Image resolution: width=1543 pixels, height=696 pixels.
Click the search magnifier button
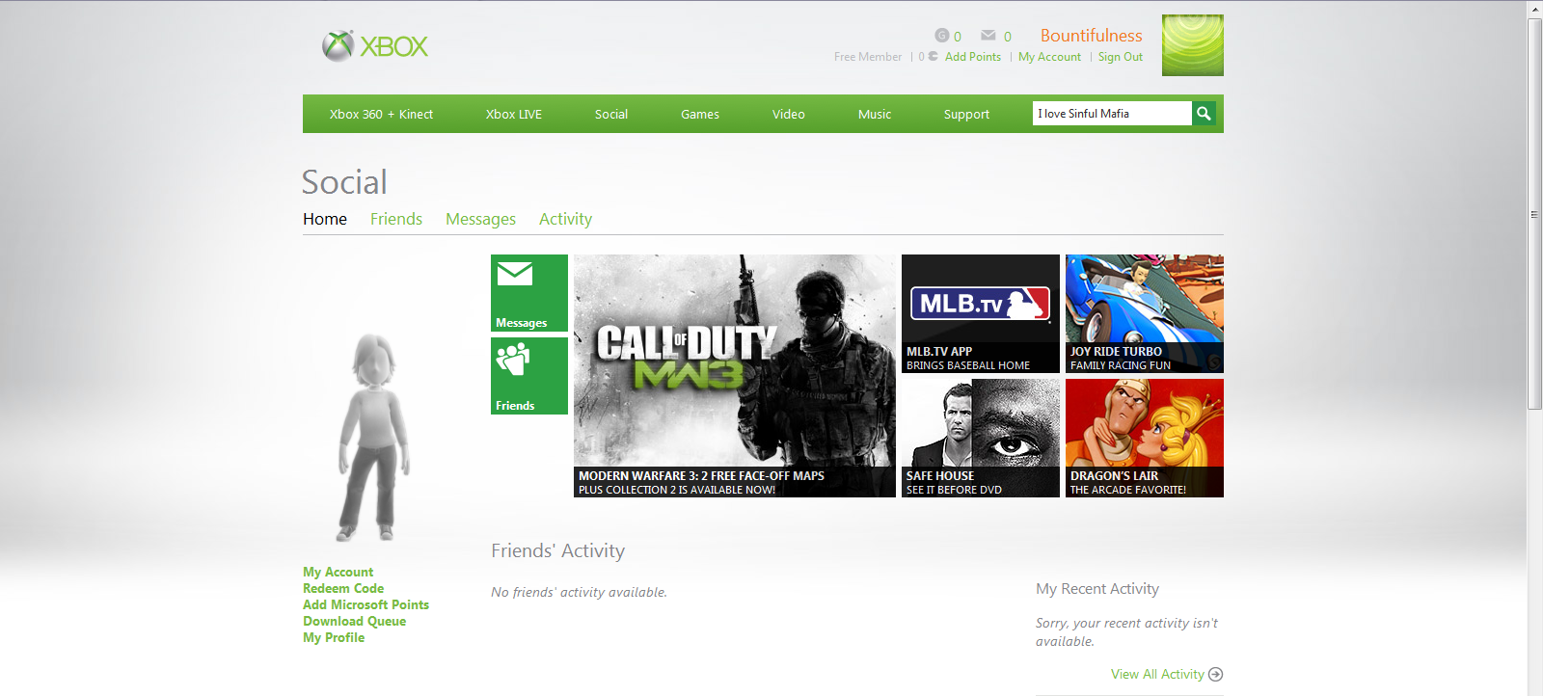click(1204, 114)
